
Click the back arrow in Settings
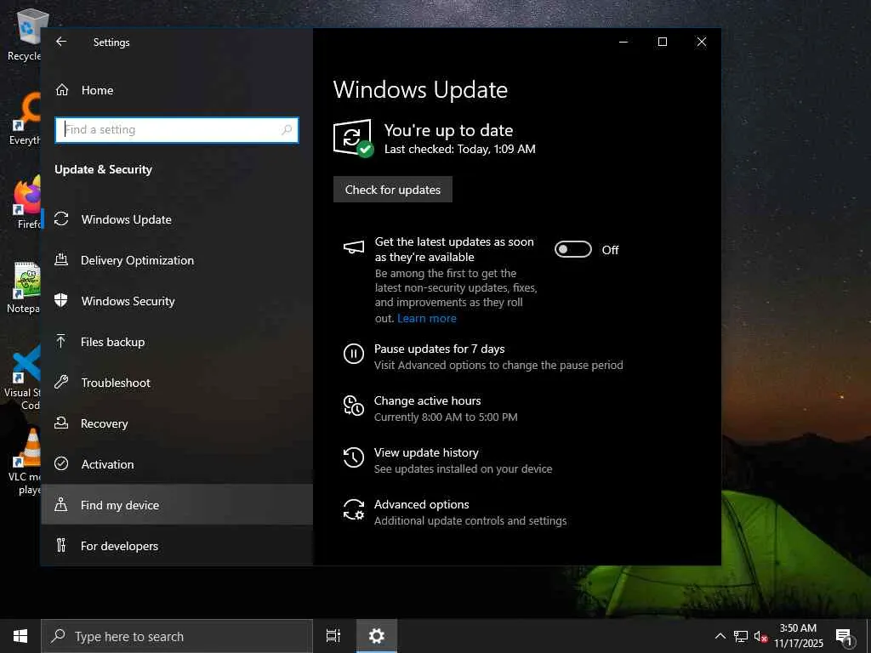pos(61,42)
